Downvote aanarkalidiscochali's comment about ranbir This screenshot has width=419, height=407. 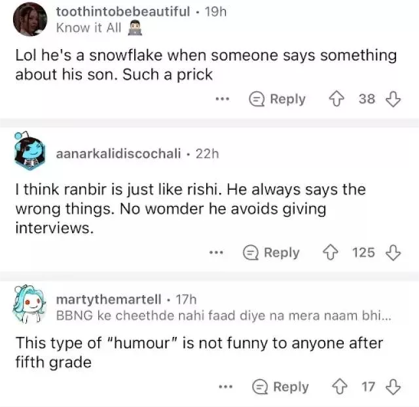pyautogui.click(x=393, y=253)
